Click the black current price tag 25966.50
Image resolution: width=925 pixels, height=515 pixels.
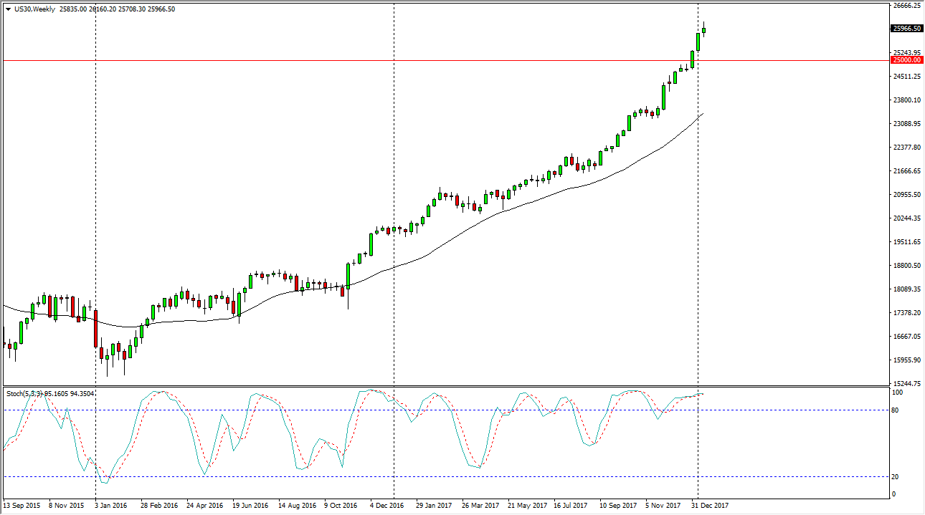pyautogui.click(x=906, y=29)
